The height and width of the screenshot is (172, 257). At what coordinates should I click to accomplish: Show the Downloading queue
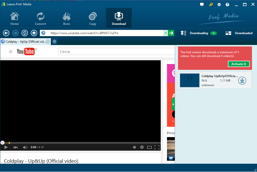click(199, 33)
